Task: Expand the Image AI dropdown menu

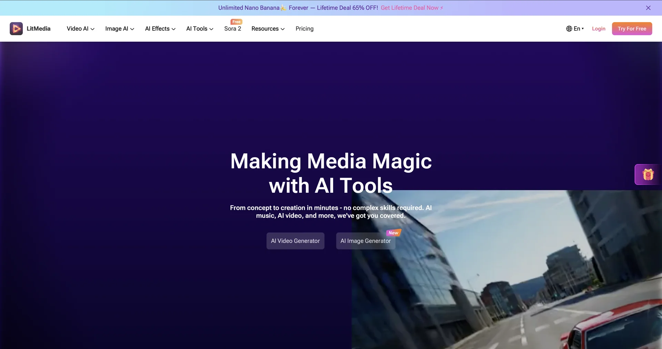Action: pyautogui.click(x=119, y=29)
